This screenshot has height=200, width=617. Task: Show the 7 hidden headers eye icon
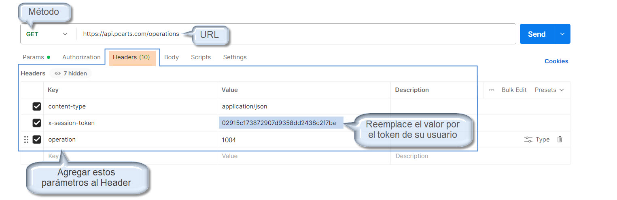pos(58,73)
